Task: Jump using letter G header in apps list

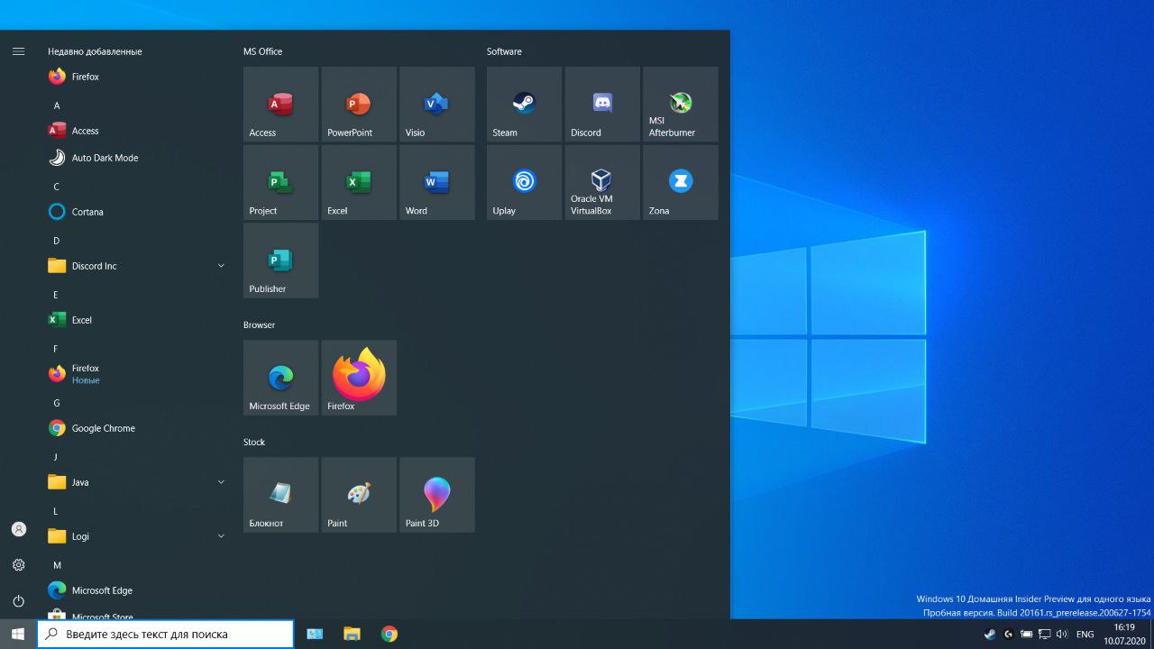Action: click(57, 403)
